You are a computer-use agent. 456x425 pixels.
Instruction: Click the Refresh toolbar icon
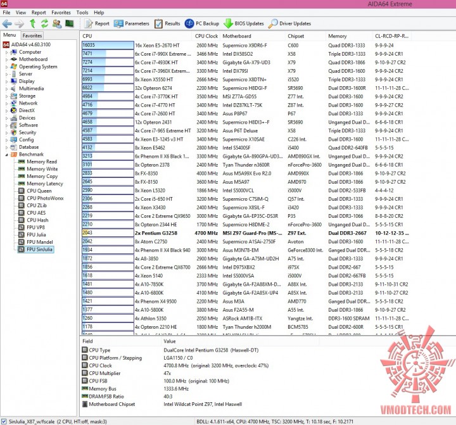coord(44,23)
